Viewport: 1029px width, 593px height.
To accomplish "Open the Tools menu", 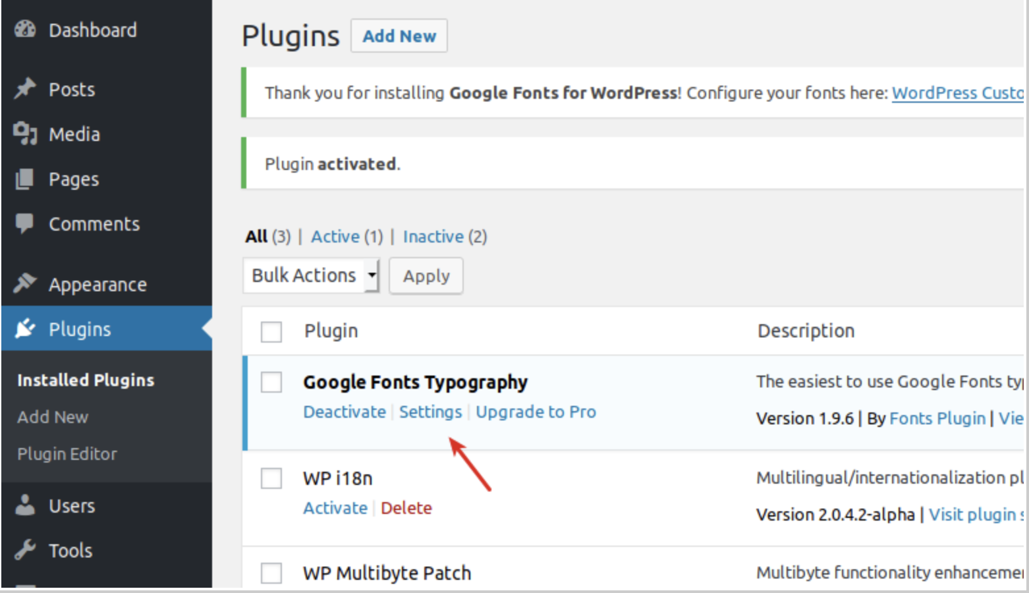I will pyautogui.click(x=107, y=550).
